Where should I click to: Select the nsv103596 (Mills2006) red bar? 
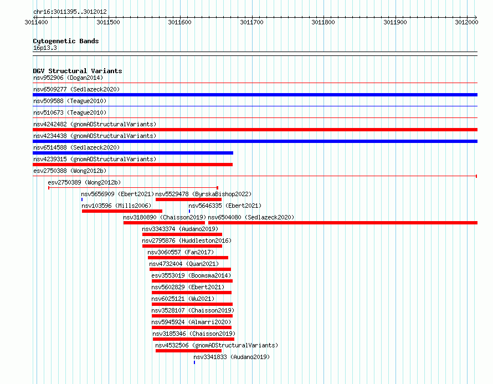[x=122, y=211]
